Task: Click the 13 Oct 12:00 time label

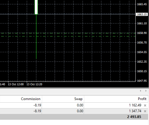Action: 16,84
